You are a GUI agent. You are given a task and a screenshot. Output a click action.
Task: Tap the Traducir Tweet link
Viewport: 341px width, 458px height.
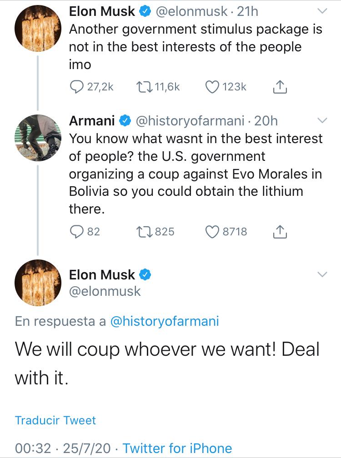pos(55,420)
